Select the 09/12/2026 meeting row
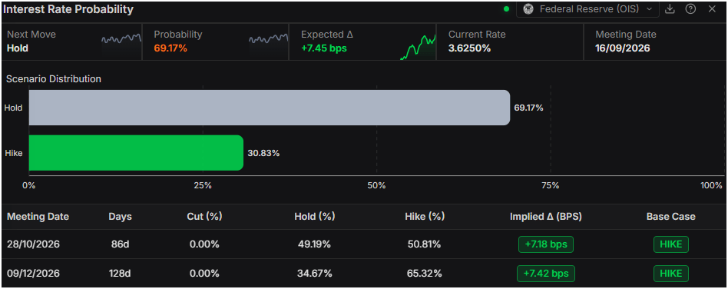Viewport: 728px width, 289px height. [x=364, y=274]
